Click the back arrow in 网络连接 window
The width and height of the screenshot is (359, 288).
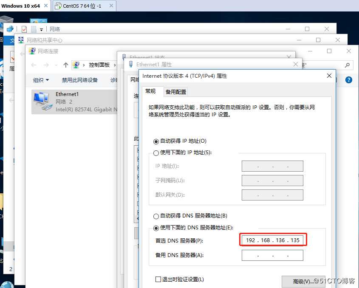[x=34, y=65]
